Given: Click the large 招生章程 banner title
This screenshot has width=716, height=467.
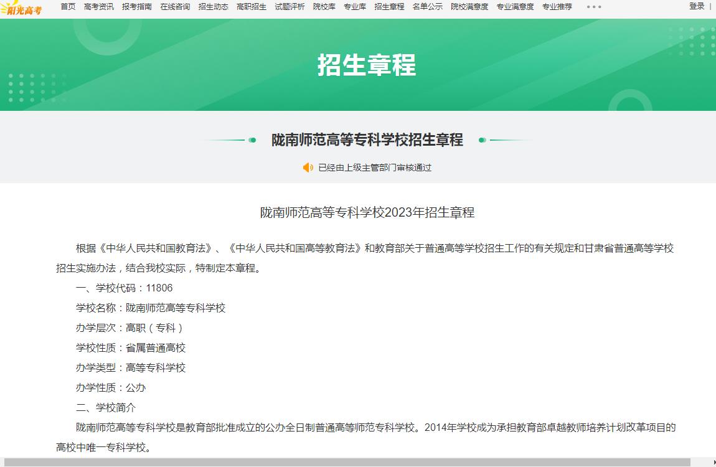Looking at the screenshot, I should point(367,65).
